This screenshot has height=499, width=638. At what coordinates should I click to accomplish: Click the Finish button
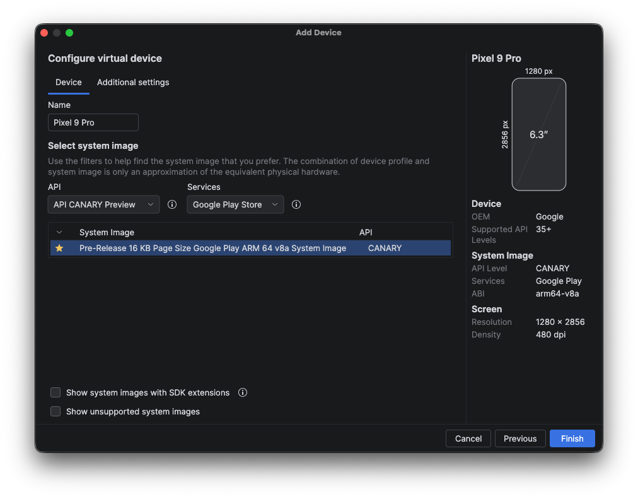click(x=572, y=438)
